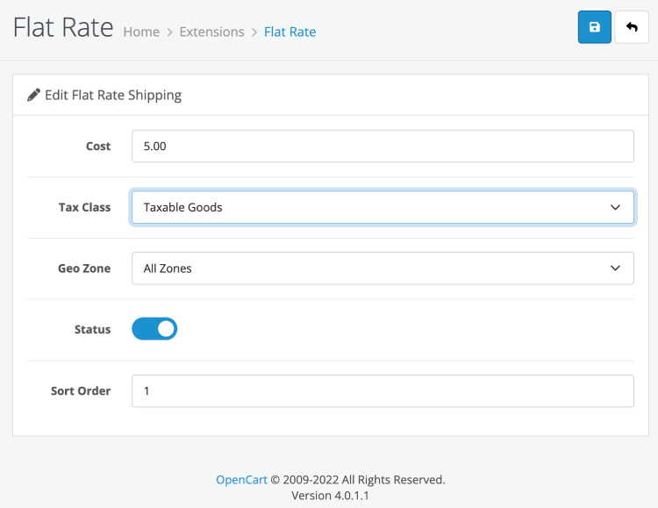The image size is (658, 508).
Task: Open the Tax Class dropdown
Action: click(x=383, y=207)
